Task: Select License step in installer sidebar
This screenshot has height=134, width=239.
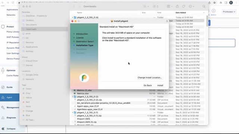Action: point(80,38)
